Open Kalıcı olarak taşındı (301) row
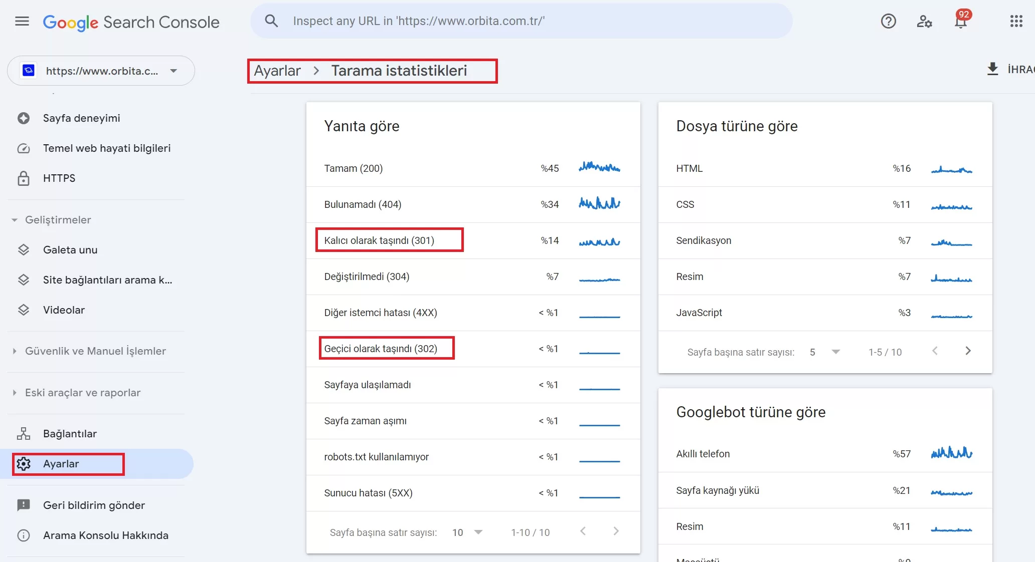Image resolution: width=1035 pixels, height=562 pixels. (473, 240)
